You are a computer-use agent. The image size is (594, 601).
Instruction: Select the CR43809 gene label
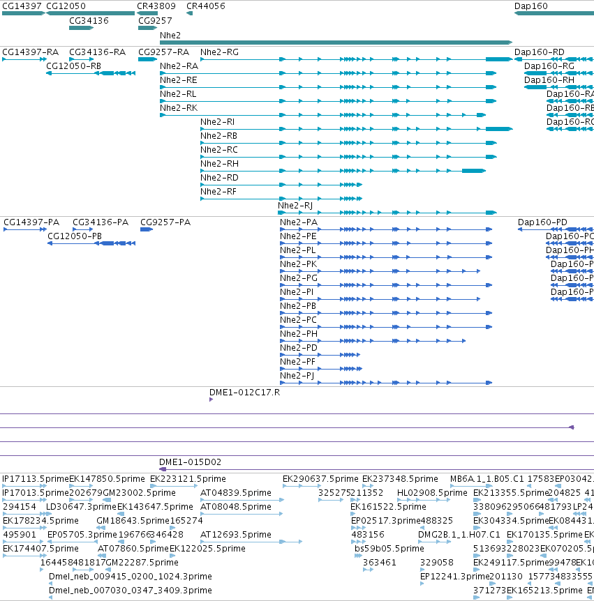pos(156,6)
